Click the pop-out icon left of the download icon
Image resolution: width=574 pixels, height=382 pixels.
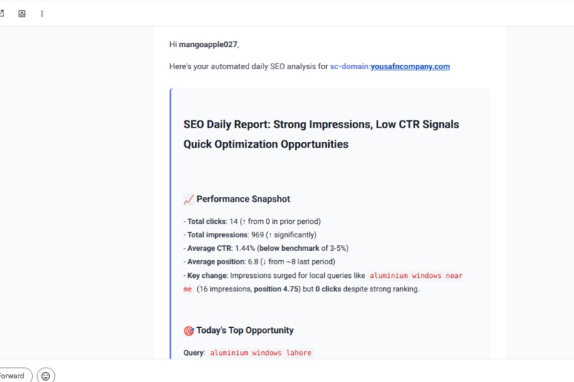click(x=1, y=14)
